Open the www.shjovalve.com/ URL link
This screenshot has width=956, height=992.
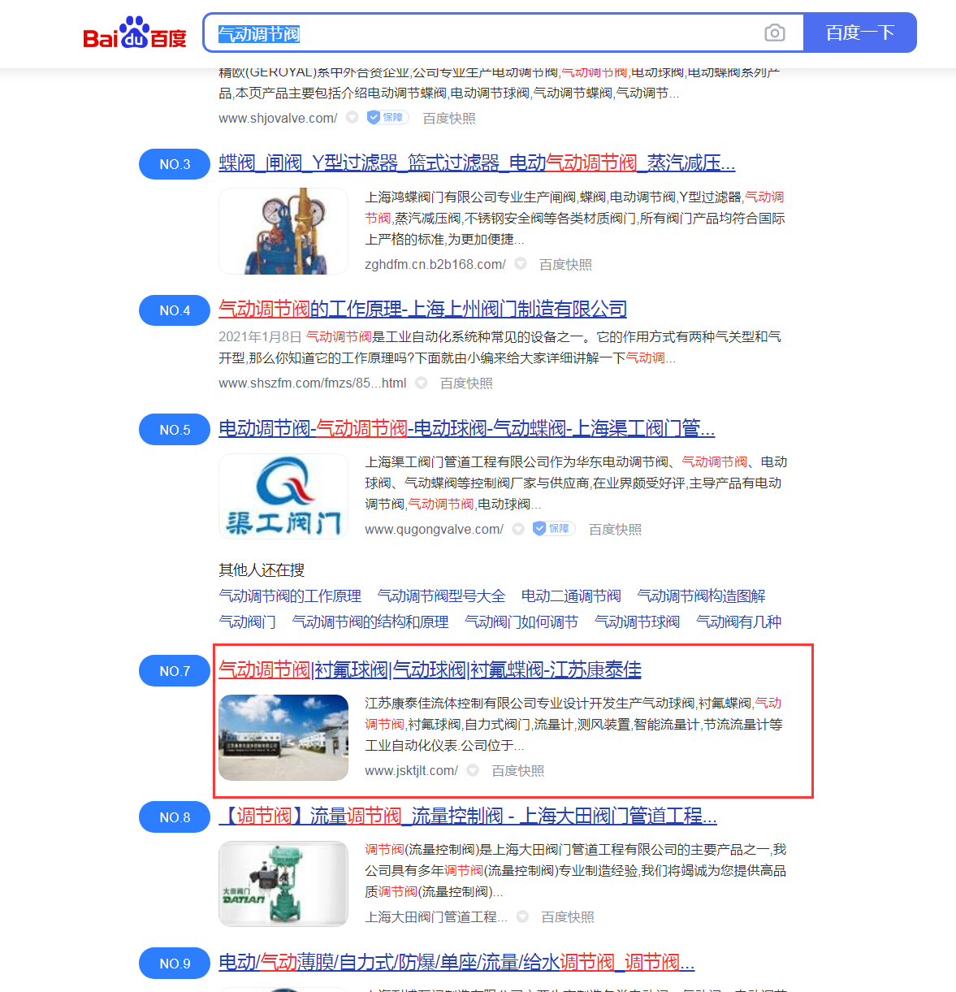(278, 118)
